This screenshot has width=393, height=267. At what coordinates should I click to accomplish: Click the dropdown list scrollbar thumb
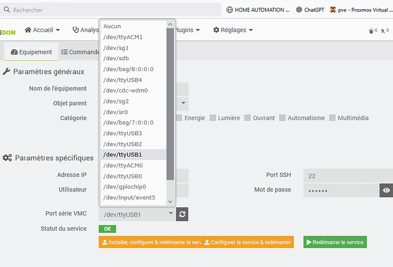coord(170,104)
